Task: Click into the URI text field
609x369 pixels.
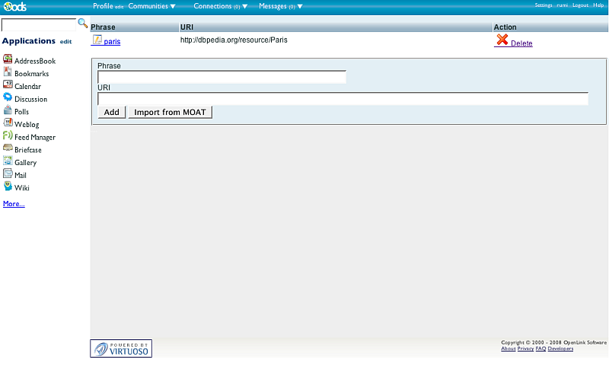Action: point(343,98)
